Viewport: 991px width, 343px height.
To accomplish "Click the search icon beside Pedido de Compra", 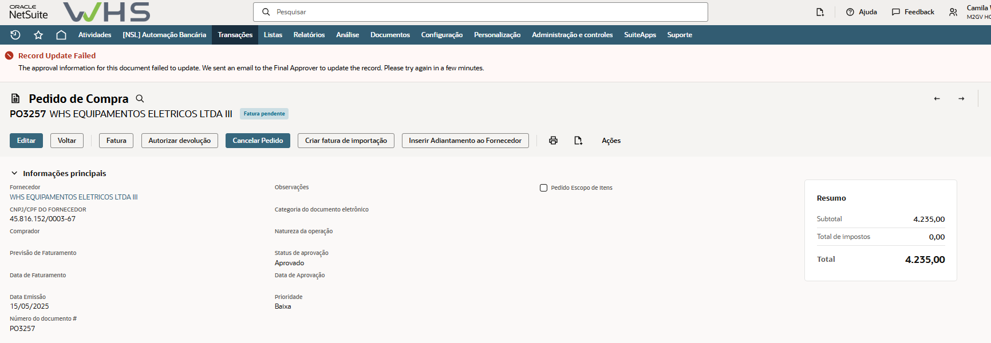I will (140, 99).
